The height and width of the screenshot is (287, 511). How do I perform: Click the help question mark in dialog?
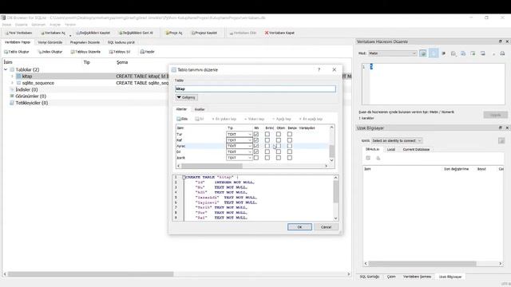click(319, 69)
